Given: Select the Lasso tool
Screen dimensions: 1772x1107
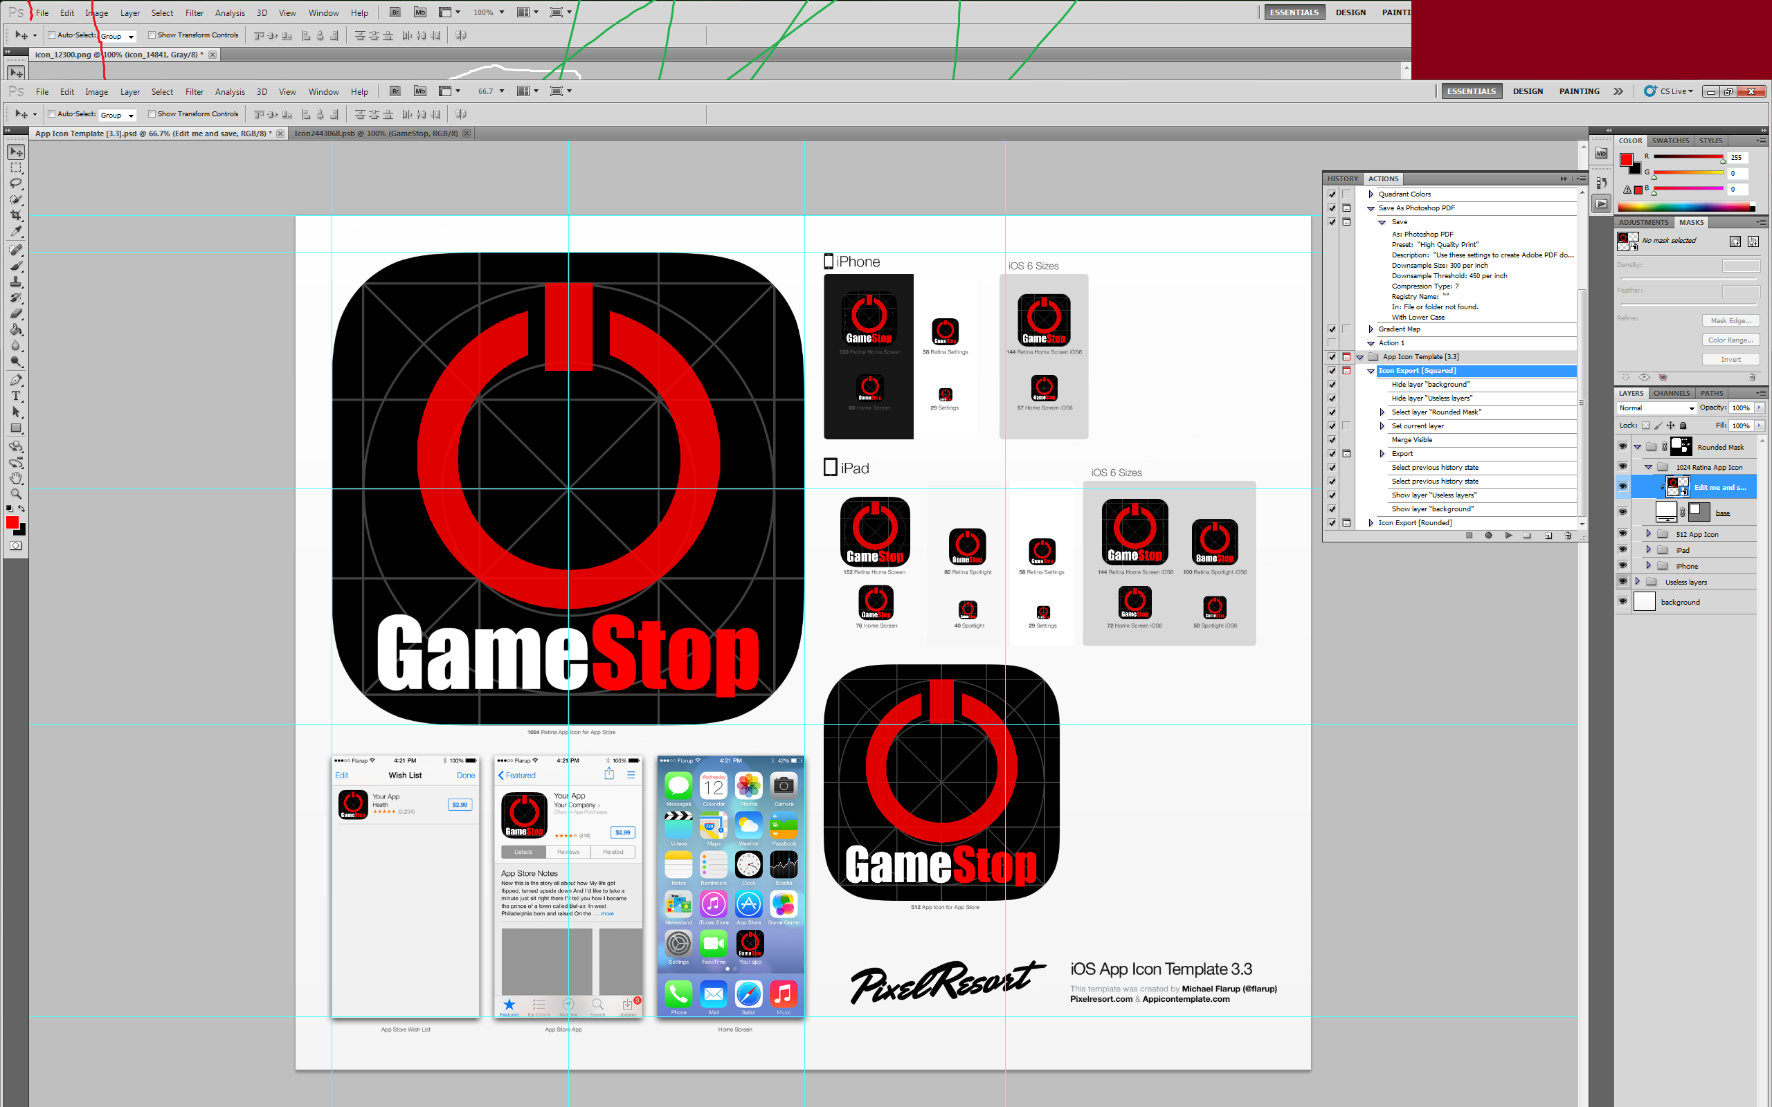Looking at the screenshot, I should (x=16, y=184).
